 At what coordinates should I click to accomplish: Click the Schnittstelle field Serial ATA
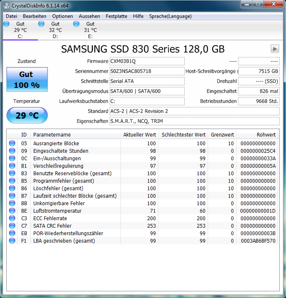[x=147, y=81]
